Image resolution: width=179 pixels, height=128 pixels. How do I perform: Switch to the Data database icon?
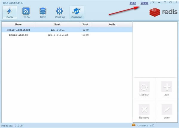pyautogui.click(x=43, y=13)
